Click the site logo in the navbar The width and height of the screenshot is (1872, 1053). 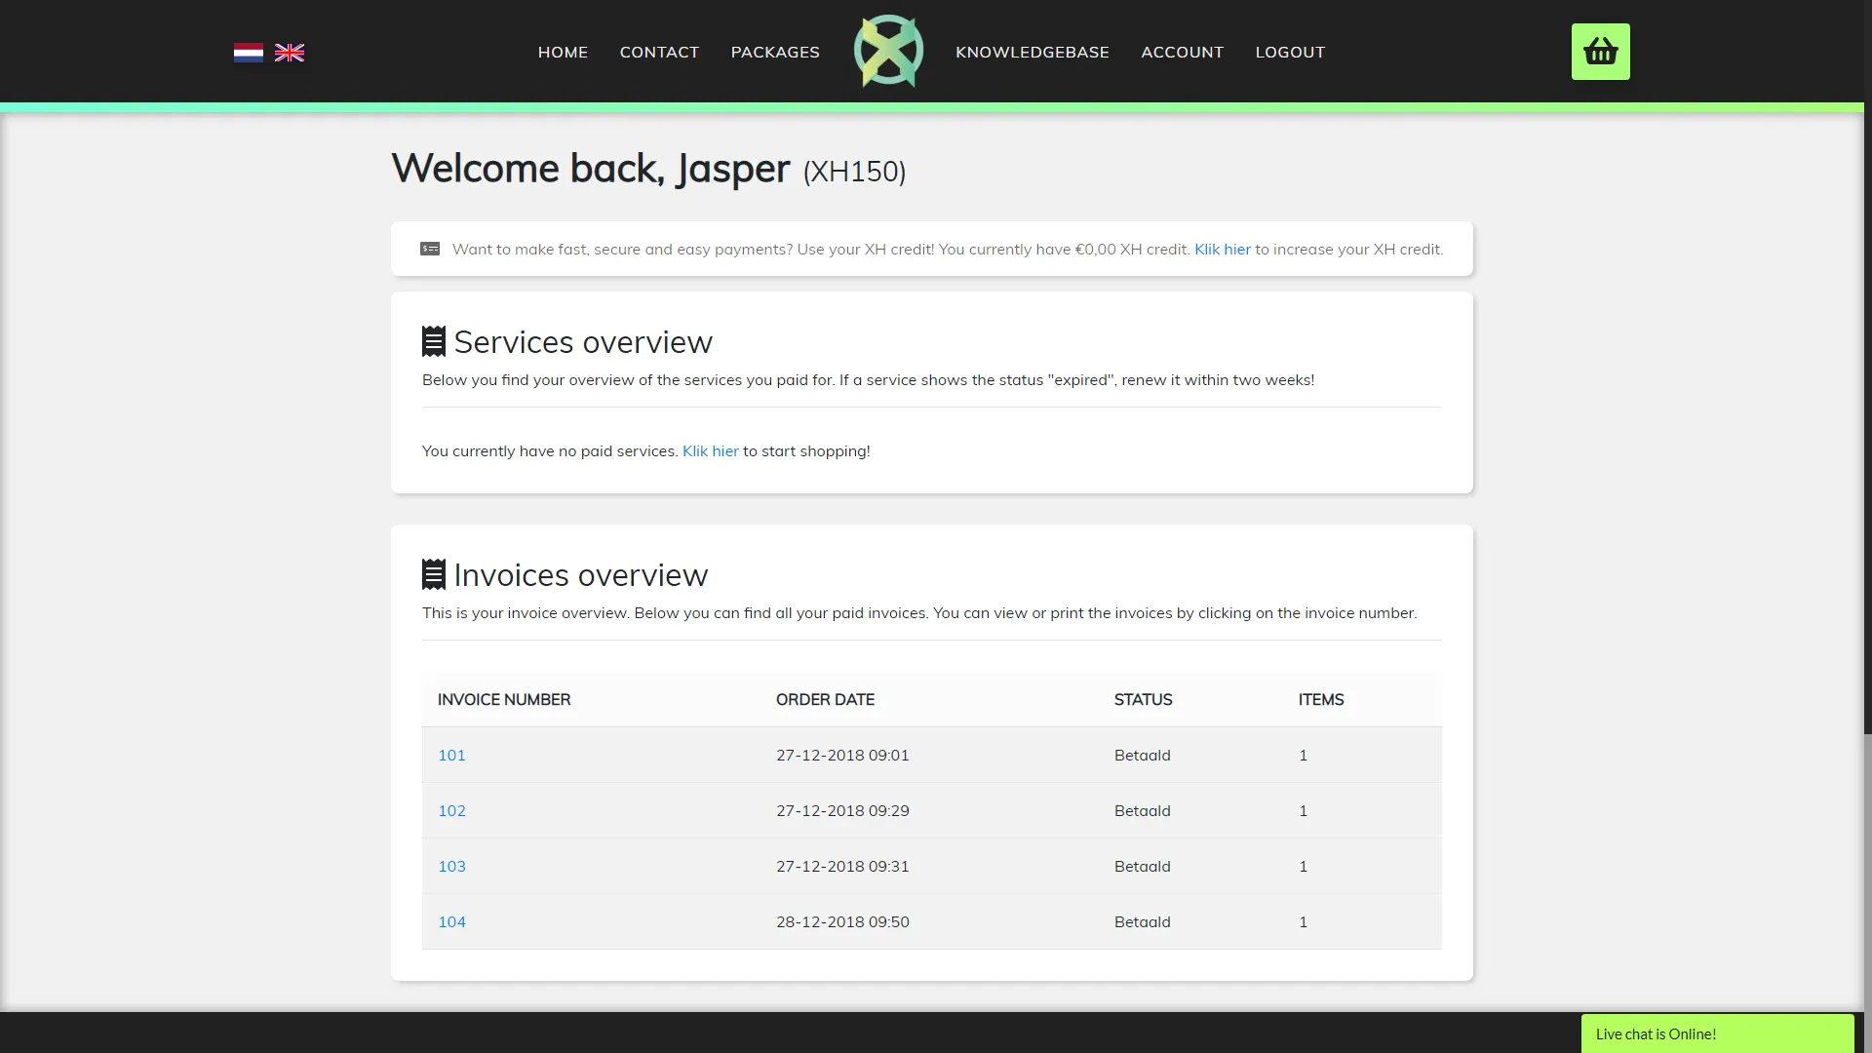tap(888, 51)
